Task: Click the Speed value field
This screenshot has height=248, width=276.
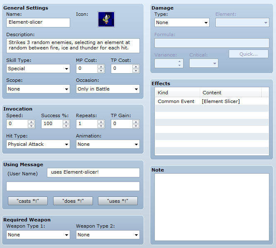Action: click(x=17, y=124)
